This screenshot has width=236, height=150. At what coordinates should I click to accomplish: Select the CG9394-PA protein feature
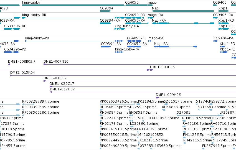(106, 47)
